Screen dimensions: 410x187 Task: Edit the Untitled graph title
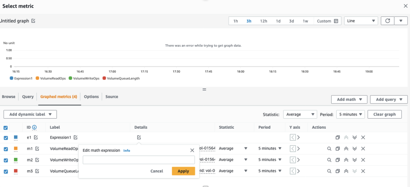click(x=33, y=21)
